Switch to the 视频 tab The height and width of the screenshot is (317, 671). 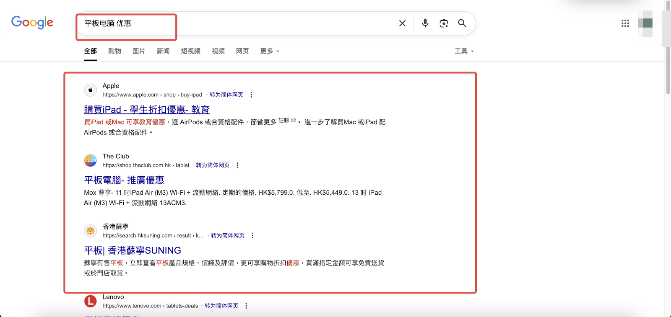point(218,51)
